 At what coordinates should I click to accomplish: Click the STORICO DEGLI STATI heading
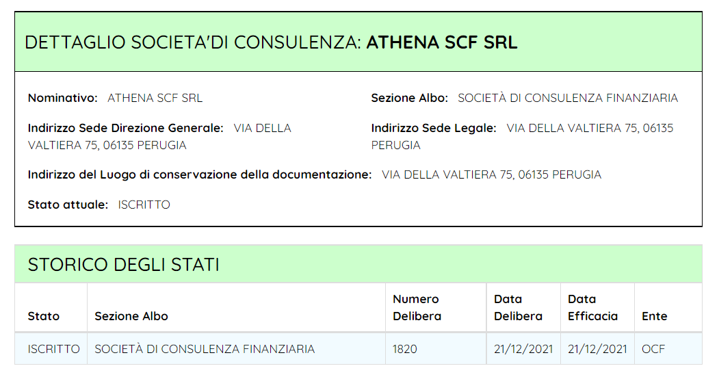pos(123,265)
